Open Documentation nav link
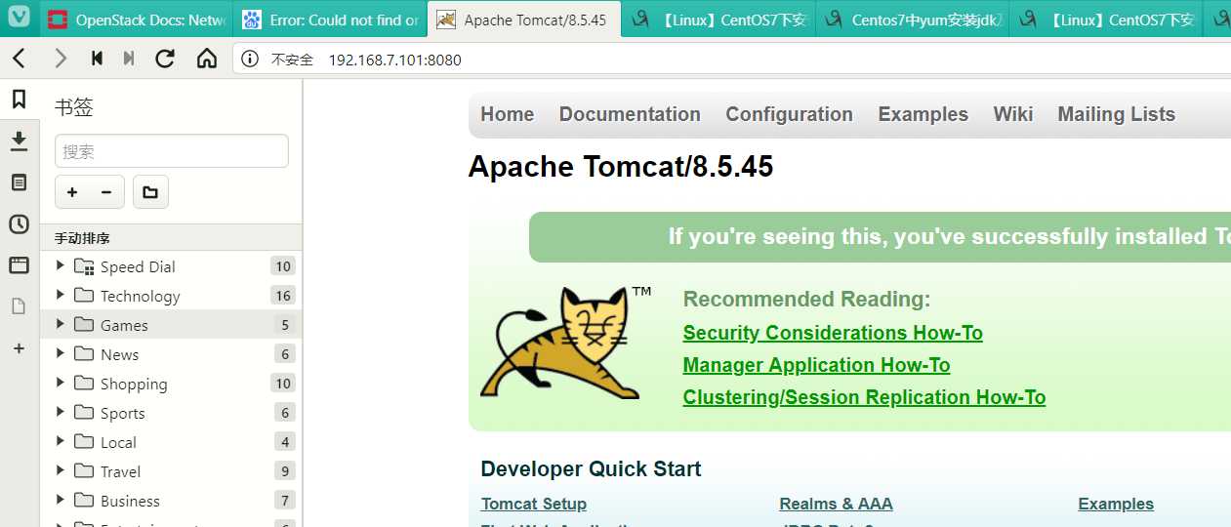 pyautogui.click(x=630, y=114)
